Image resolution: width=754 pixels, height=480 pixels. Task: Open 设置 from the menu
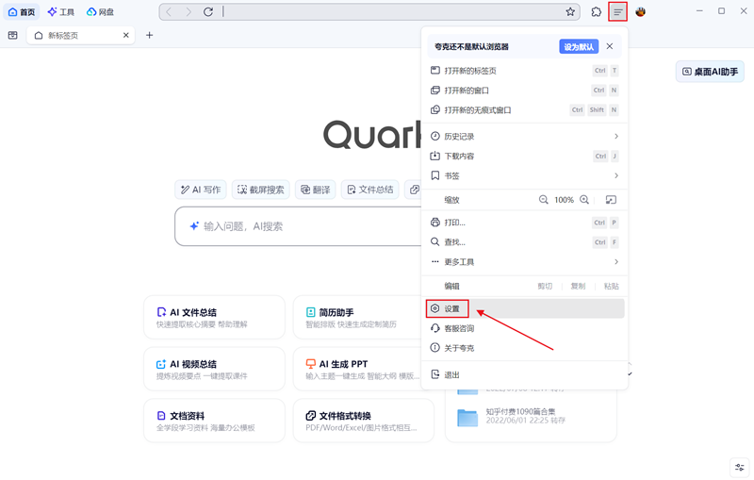click(525, 308)
